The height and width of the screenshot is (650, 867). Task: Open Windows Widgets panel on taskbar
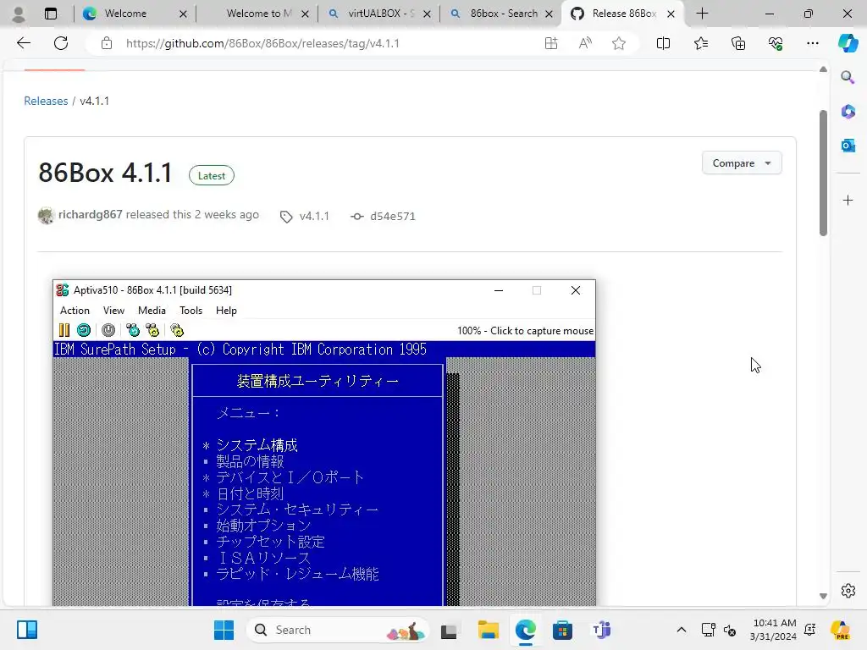tap(26, 630)
